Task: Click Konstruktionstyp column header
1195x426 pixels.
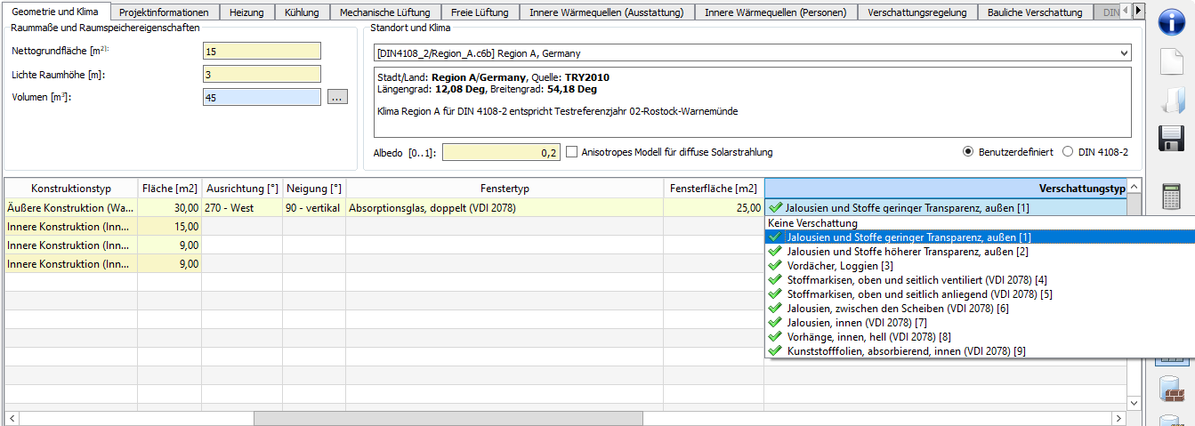Action: coord(70,189)
